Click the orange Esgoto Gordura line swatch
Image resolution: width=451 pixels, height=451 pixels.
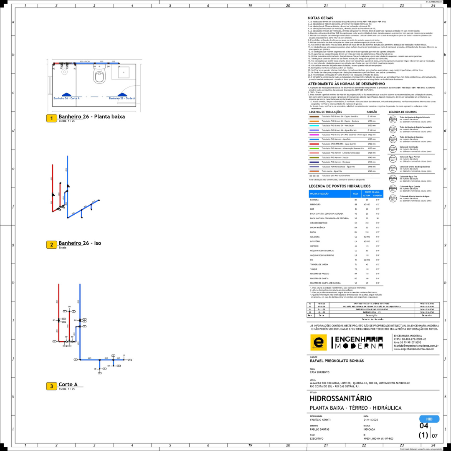[x=314, y=121]
